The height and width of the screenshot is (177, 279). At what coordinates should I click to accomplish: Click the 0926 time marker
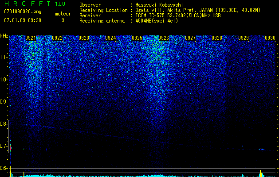[x=164, y=38]
